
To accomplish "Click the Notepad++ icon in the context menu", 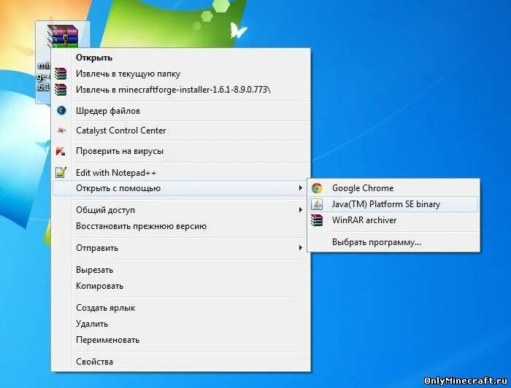I will (x=61, y=172).
